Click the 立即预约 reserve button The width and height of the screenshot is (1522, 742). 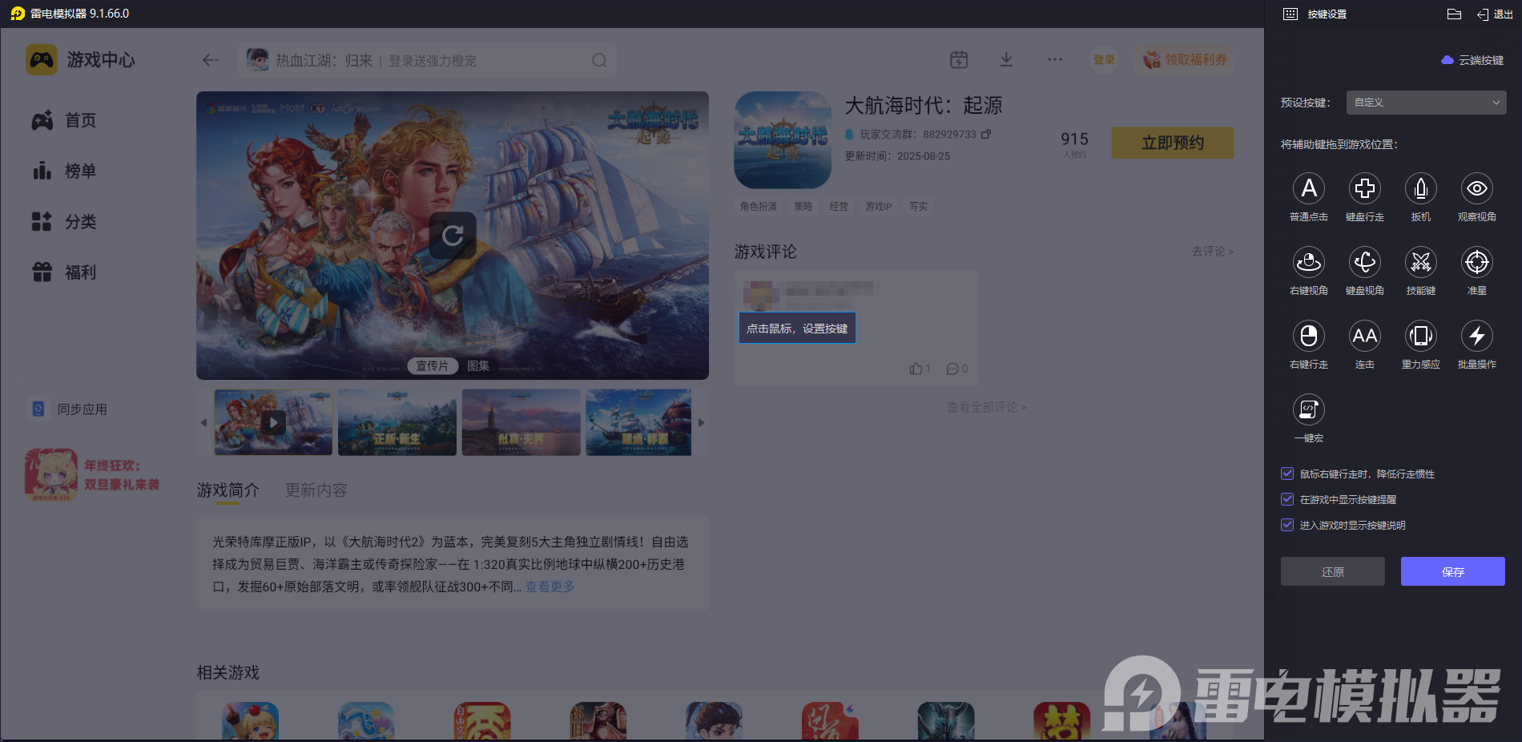1173,143
